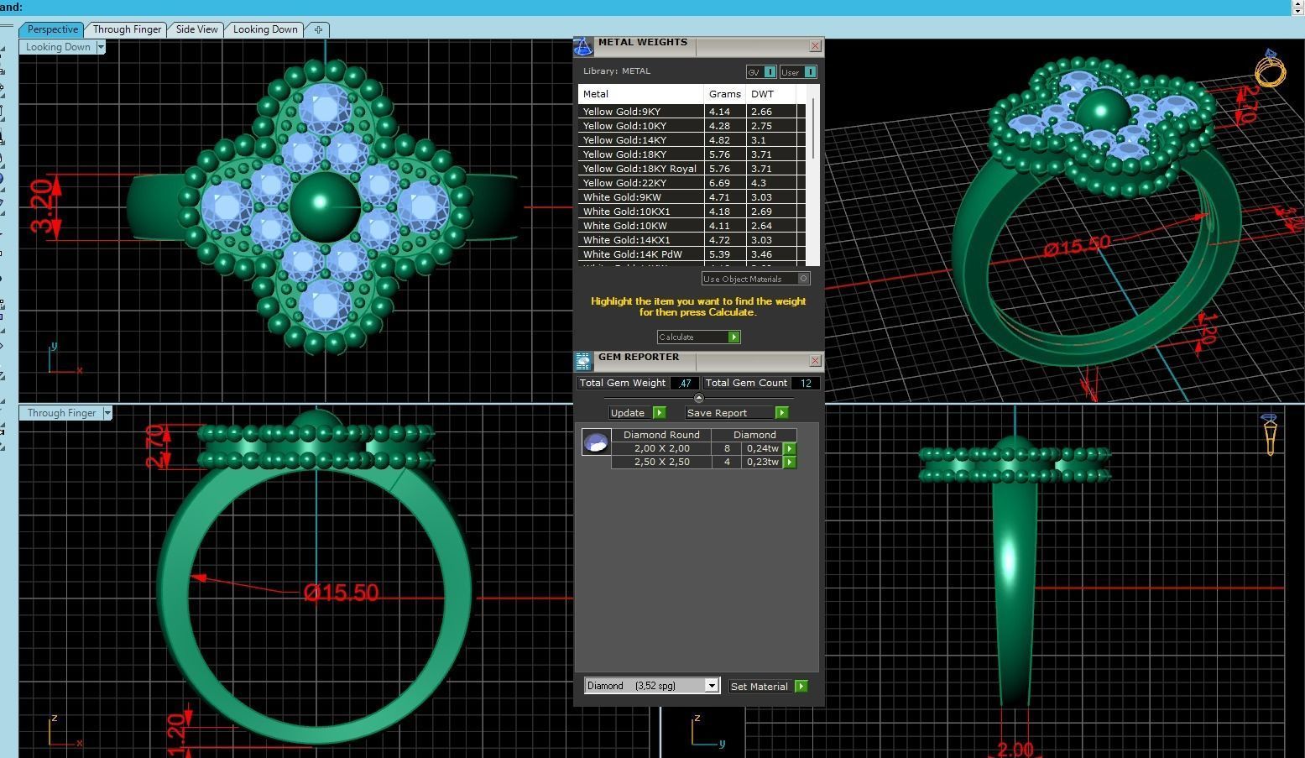Click the Total Gem Count value field
Image resolution: width=1305 pixels, height=758 pixels.
click(806, 383)
